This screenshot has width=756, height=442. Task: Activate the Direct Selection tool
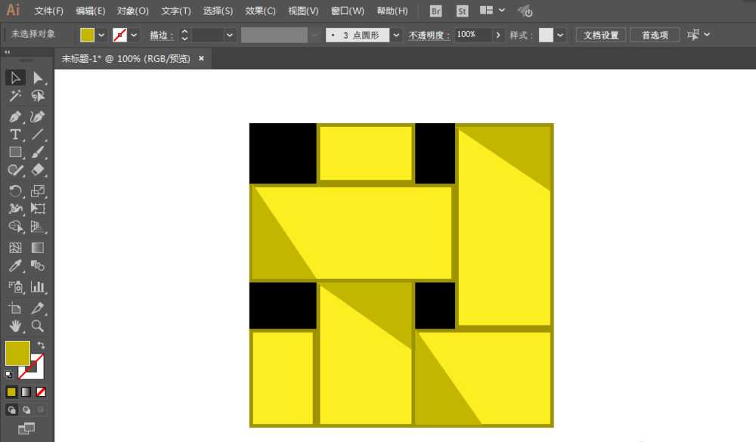(x=37, y=78)
